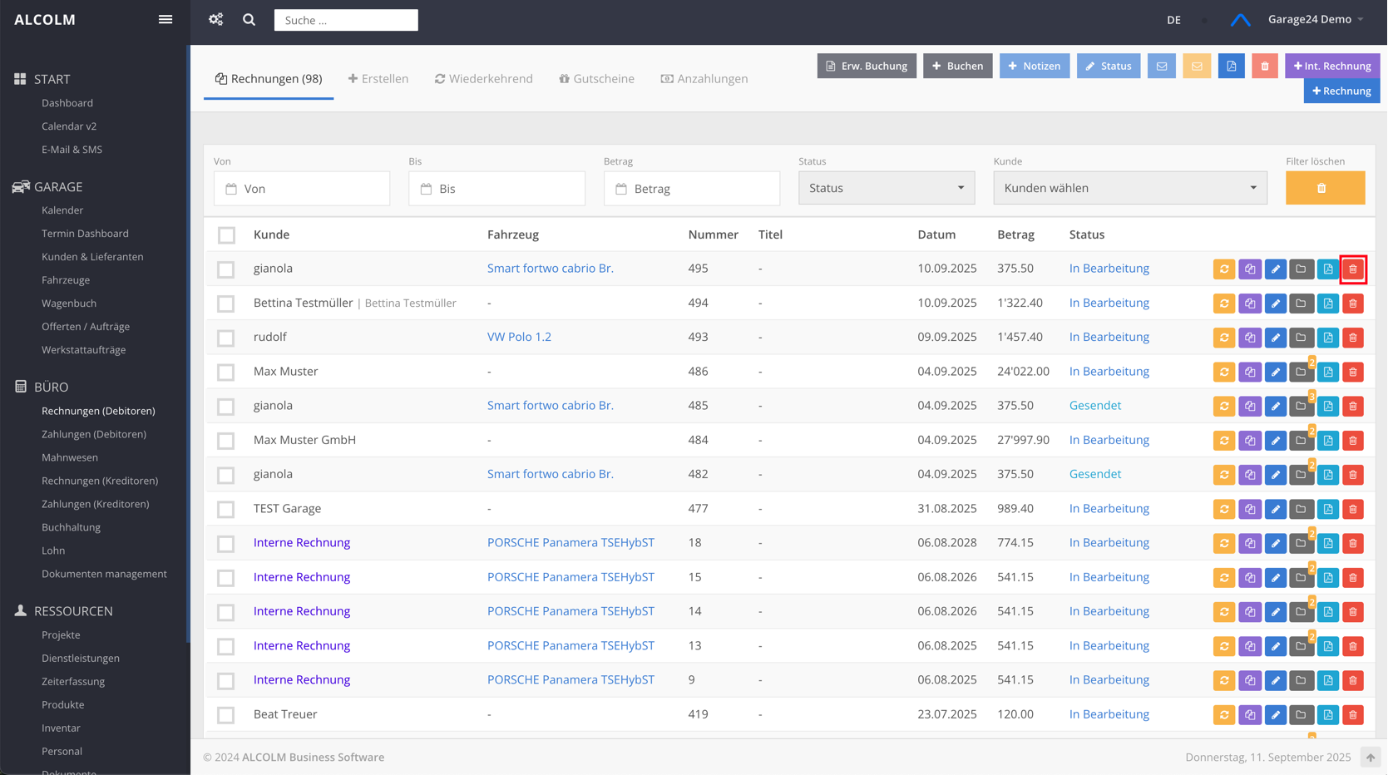The width and height of the screenshot is (1388, 775).
Task: Open the folder icon for invoice 485
Action: 1302,407
